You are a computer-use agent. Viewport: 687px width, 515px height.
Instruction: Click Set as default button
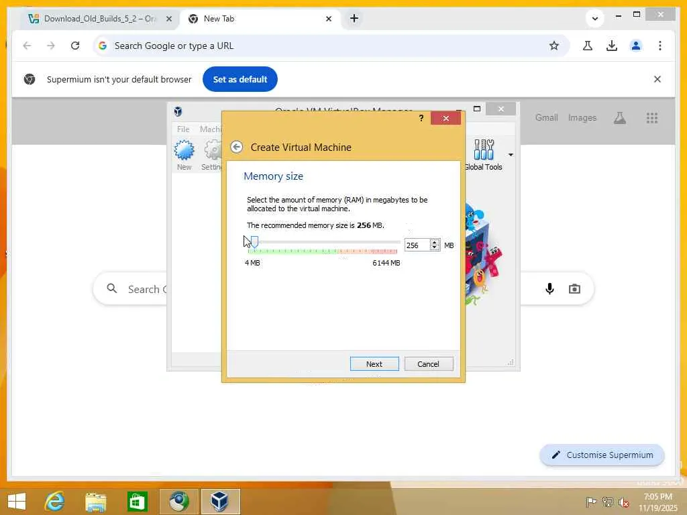pyautogui.click(x=240, y=79)
